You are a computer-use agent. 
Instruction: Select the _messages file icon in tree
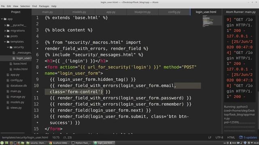14,53
